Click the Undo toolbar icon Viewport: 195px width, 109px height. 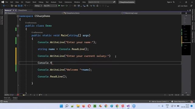25,6
